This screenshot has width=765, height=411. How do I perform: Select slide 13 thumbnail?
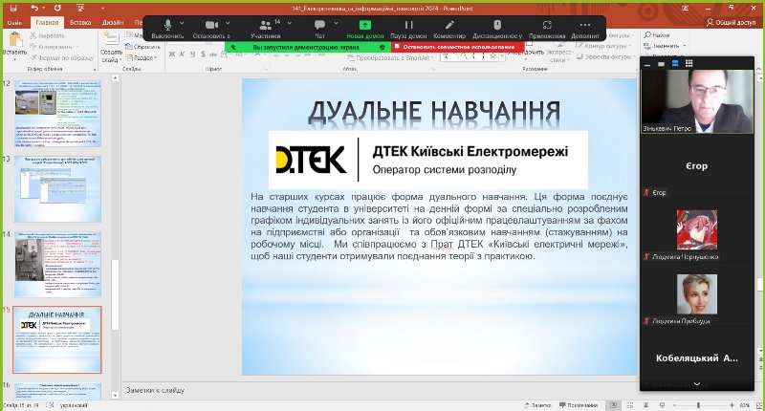tap(57, 189)
